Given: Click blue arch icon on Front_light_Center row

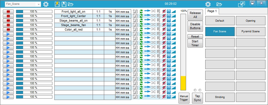Looking at the screenshot, I should 169,16.
